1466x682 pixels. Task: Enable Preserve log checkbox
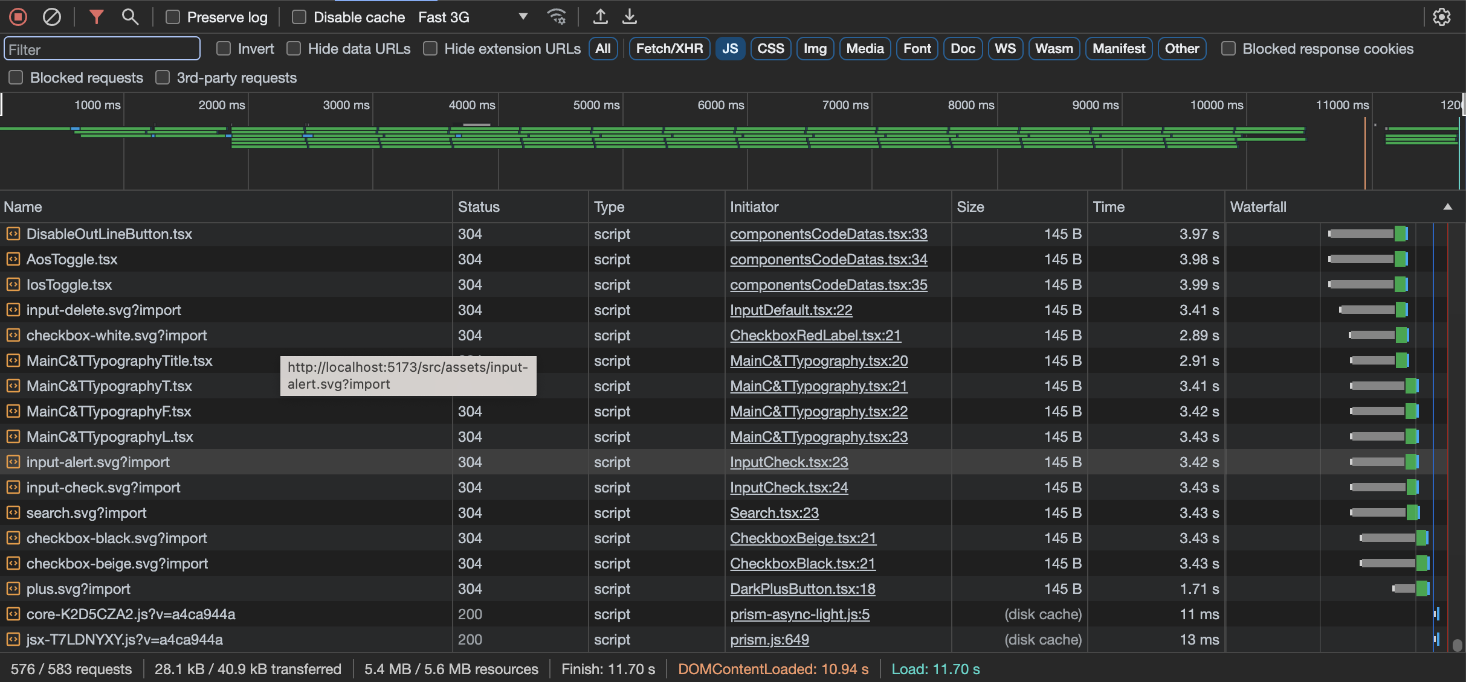173,17
